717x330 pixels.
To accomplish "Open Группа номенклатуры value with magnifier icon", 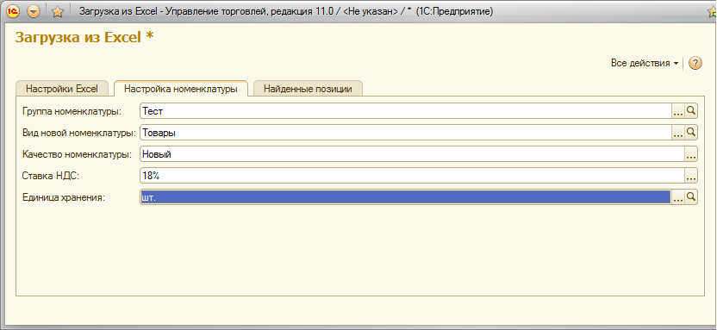I will coord(691,110).
